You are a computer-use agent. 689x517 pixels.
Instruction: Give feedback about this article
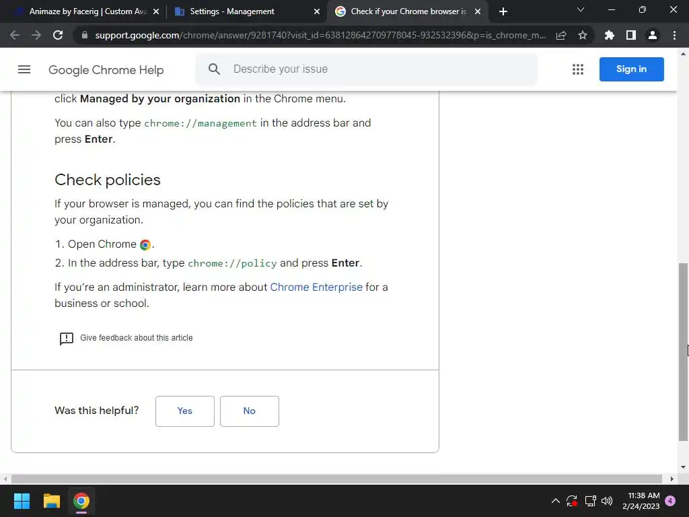136,338
